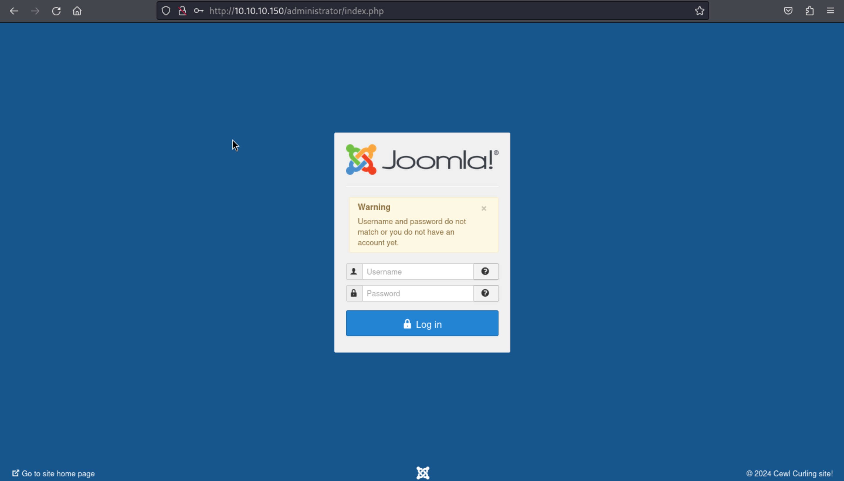Viewport: 844px width, 481px height.
Task: Open the extensions puzzle icon
Action: tap(809, 11)
